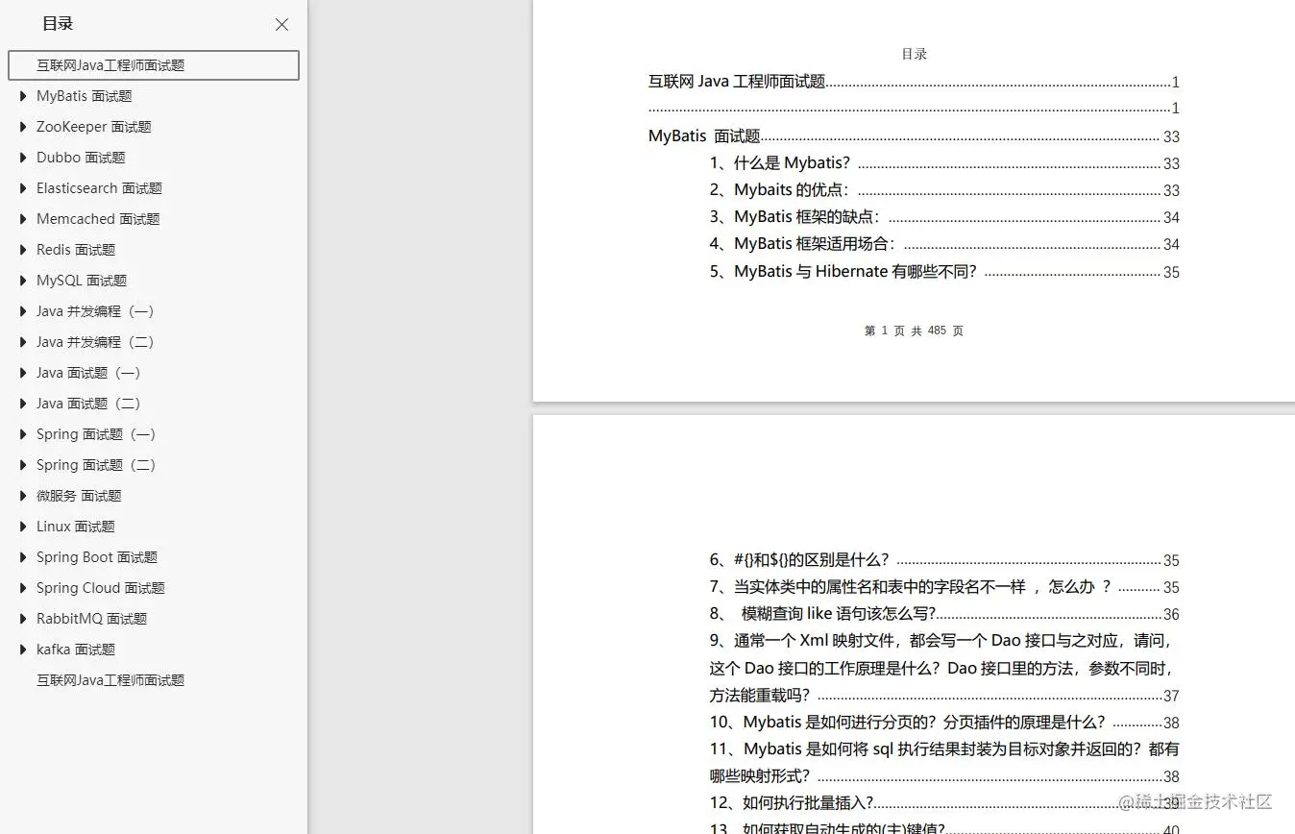The image size is (1295, 834).
Task: Click the 第 1 页 共 485 页 footer text
Action: 914,331
